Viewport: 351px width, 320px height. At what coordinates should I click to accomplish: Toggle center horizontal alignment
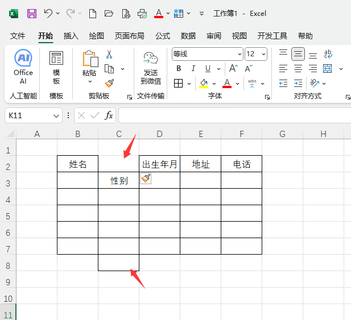[x=298, y=68]
